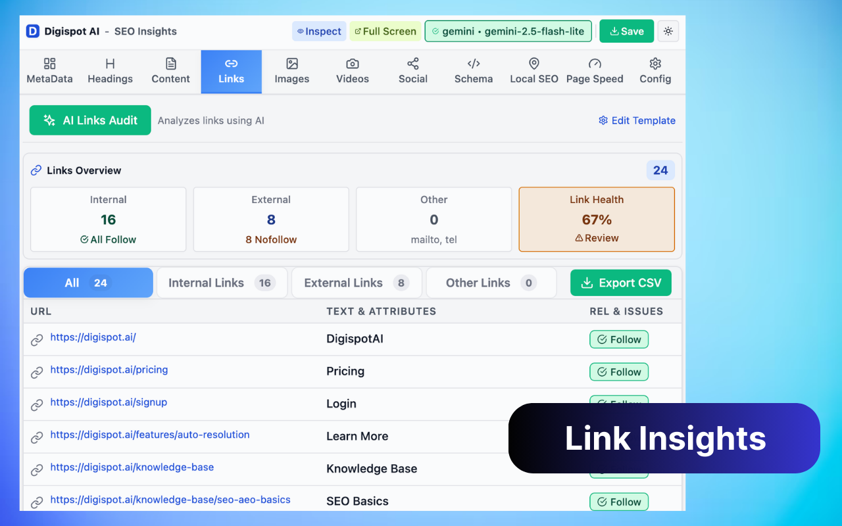Click the link icon beside knowledge-base URL

click(x=37, y=470)
